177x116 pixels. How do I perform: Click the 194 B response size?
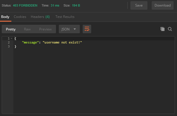tap(76, 5)
